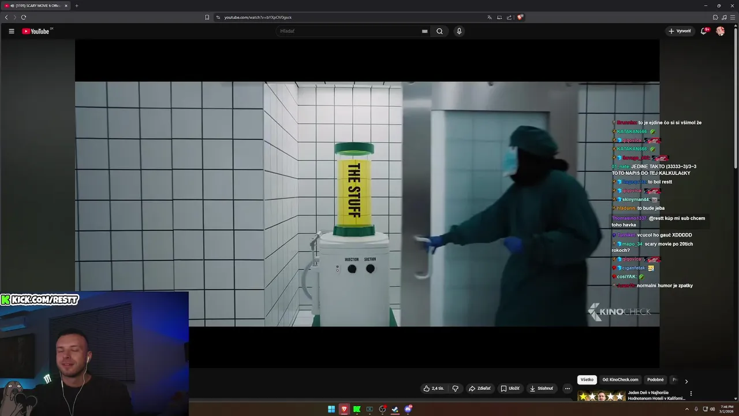Reload the current page
The width and height of the screenshot is (739, 416).
[x=24, y=17]
